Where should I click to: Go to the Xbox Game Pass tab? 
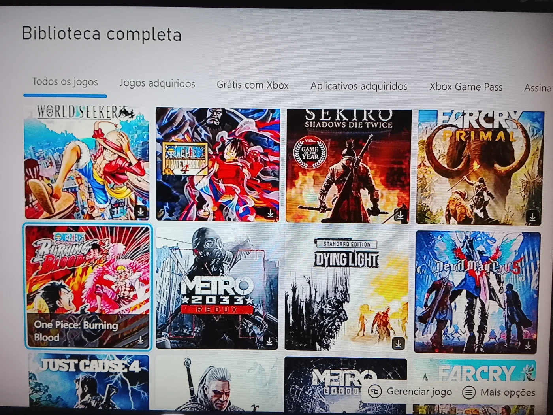tap(466, 87)
